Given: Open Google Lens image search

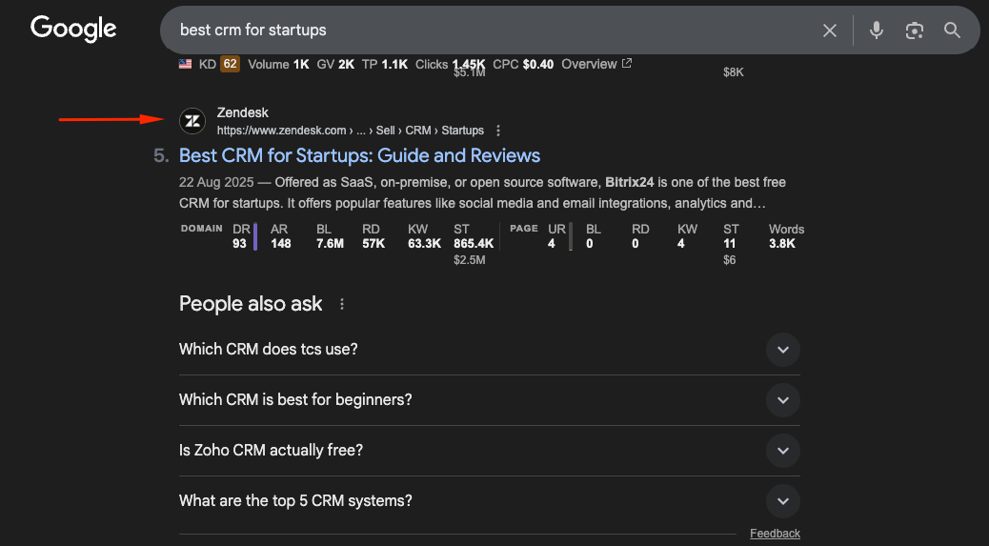Looking at the screenshot, I should click(x=915, y=30).
